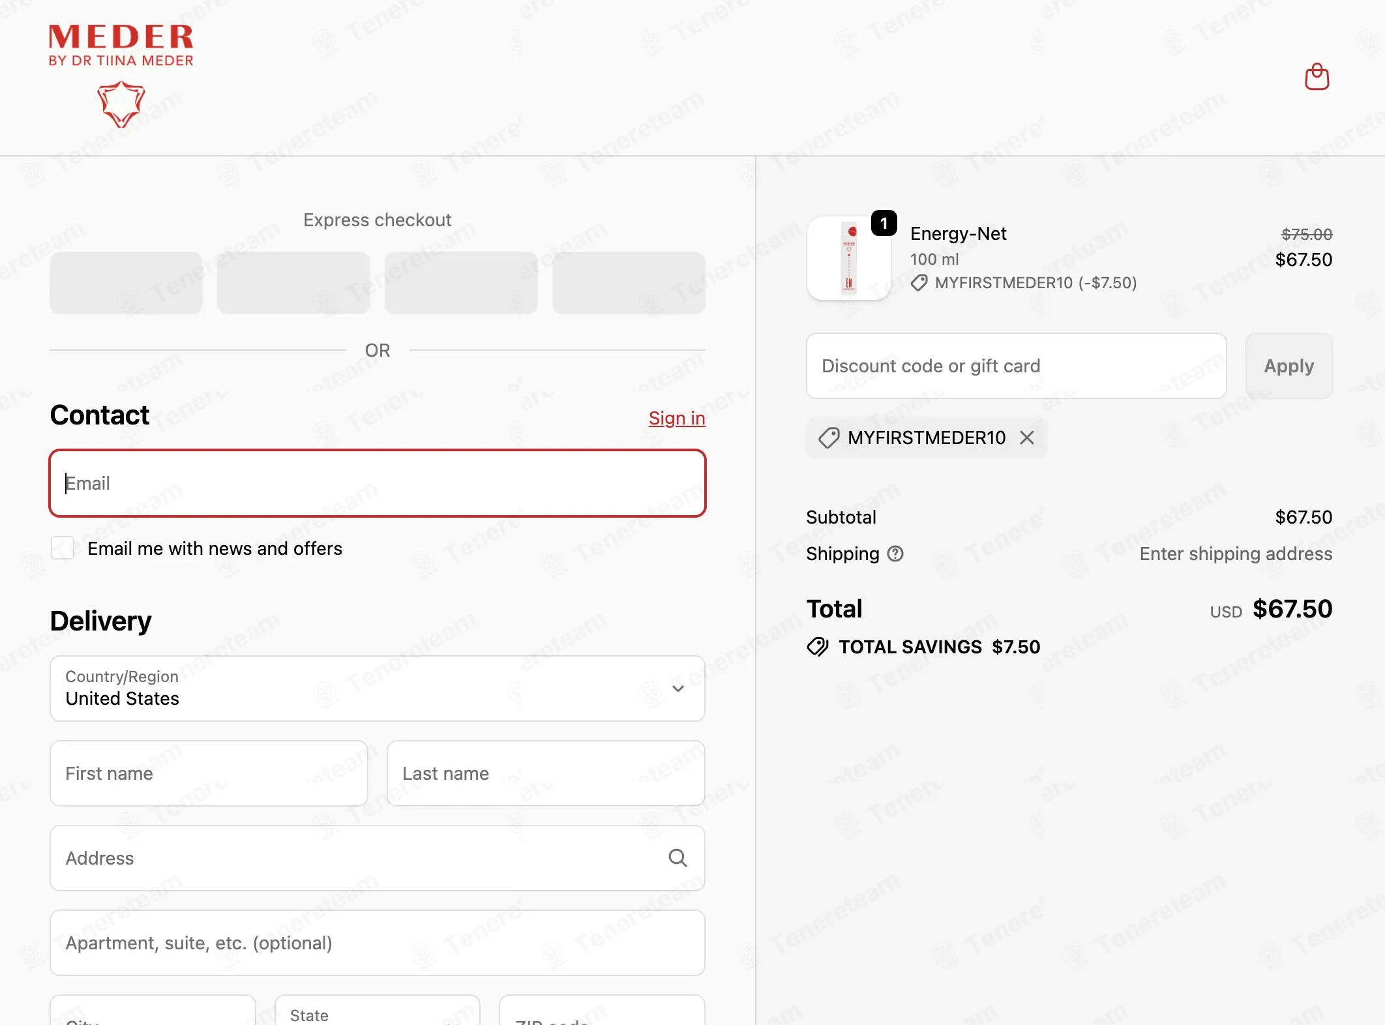Click the Total Savings tag icon
Image resolution: width=1385 pixels, height=1025 pixels.
click(x=818, y=647)
